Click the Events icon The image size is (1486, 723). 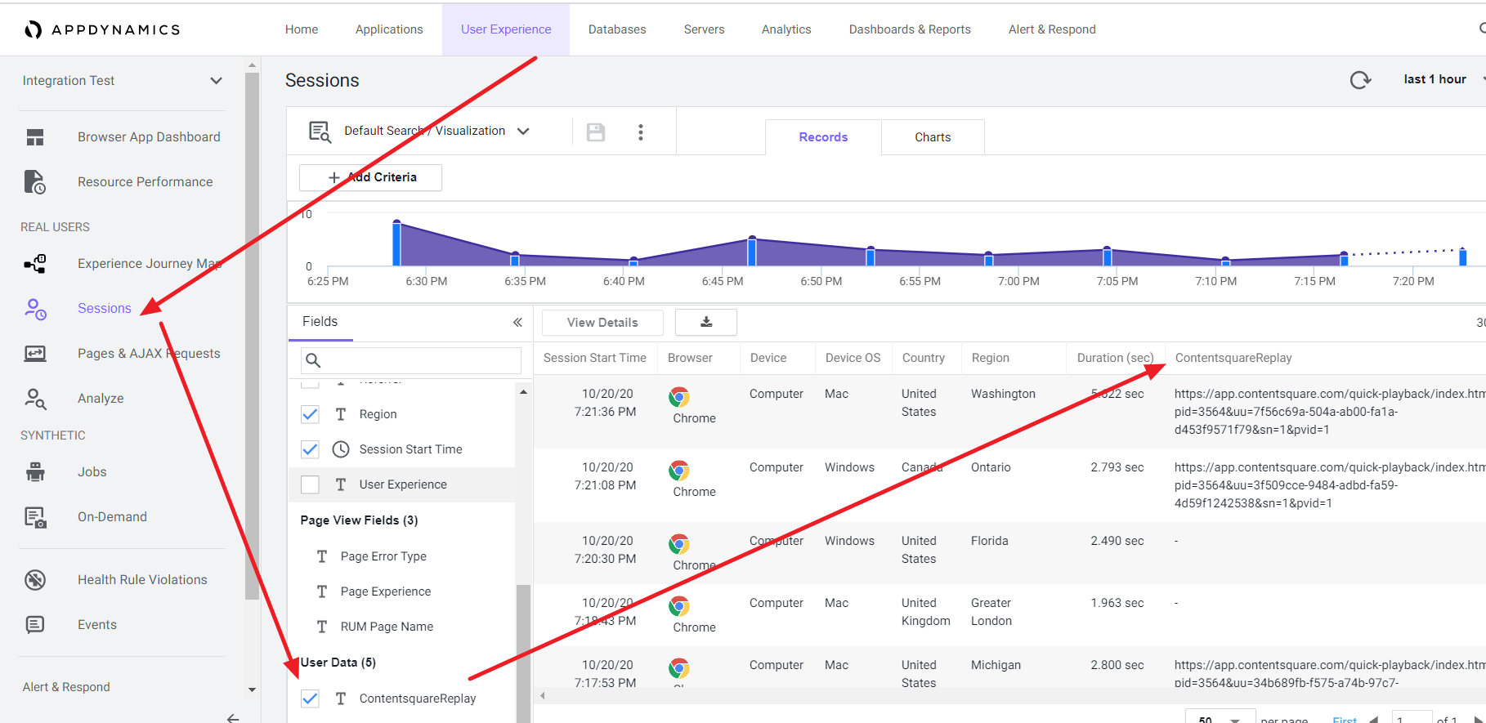[x=35, y=625]
